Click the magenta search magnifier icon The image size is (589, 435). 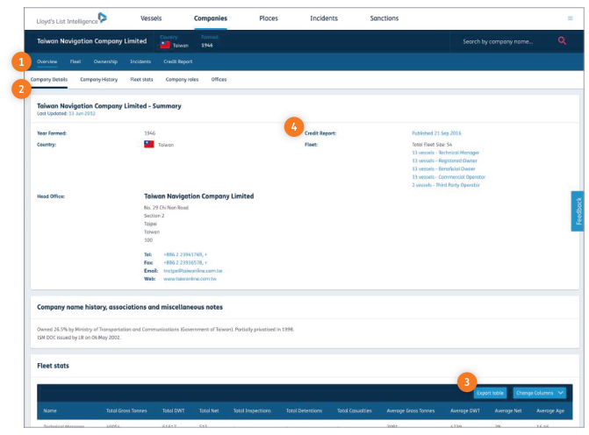[562, 40]
